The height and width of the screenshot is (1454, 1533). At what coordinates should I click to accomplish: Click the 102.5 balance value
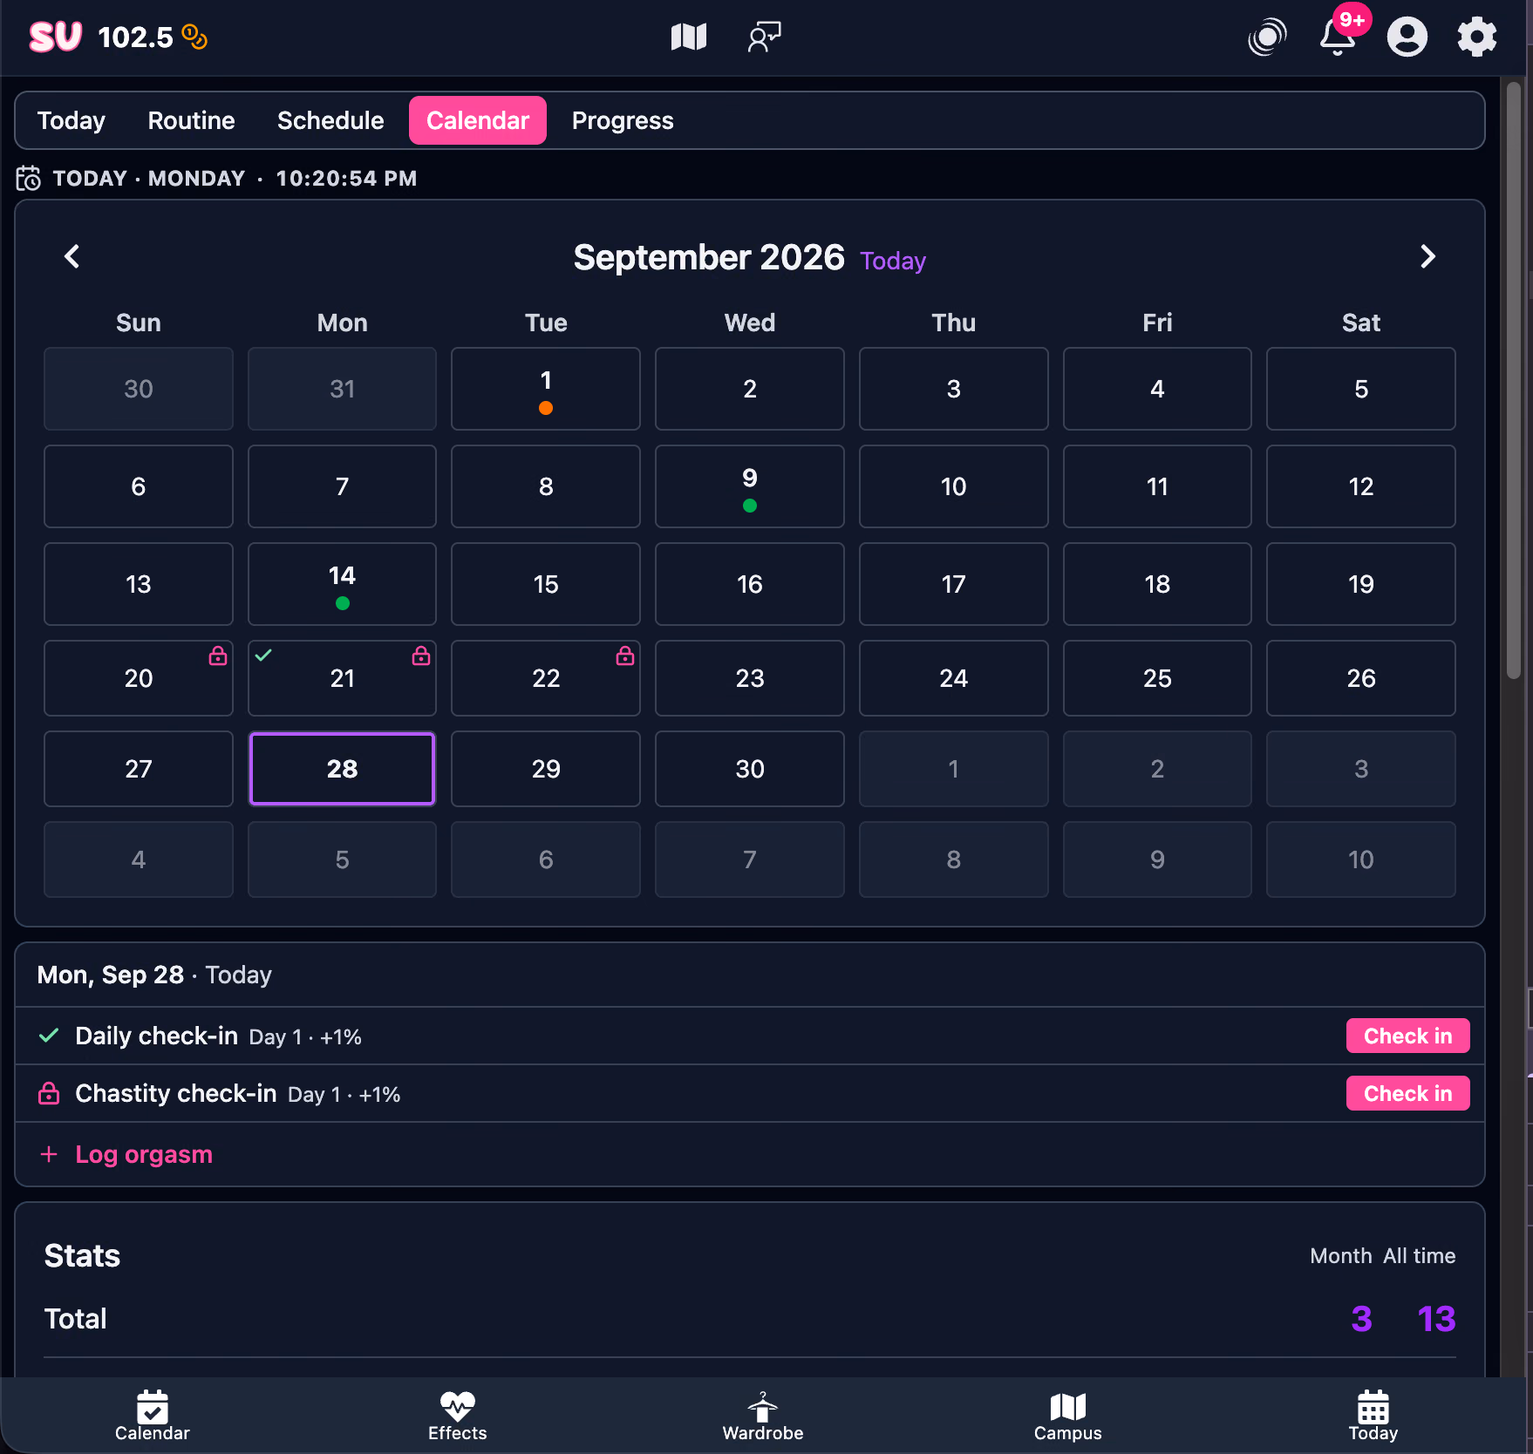(x=135, y=37)
